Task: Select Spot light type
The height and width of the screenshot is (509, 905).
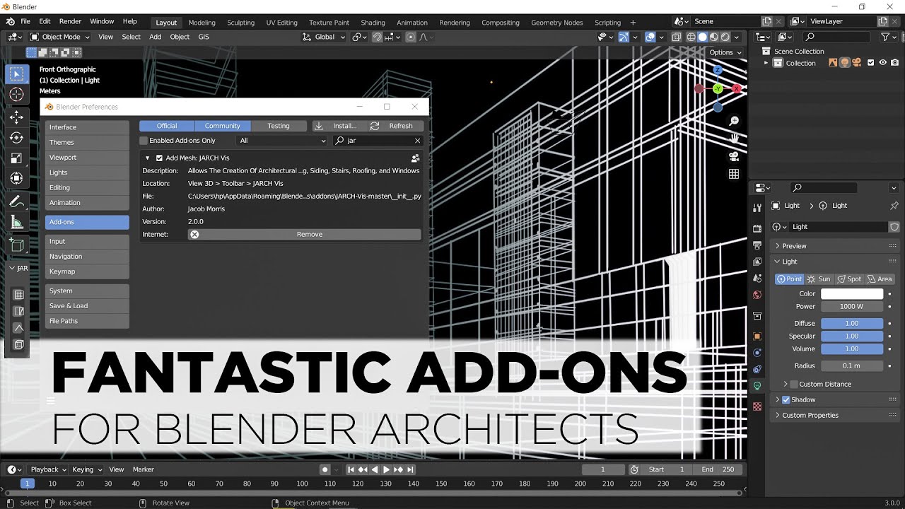Action: (850, 279)
